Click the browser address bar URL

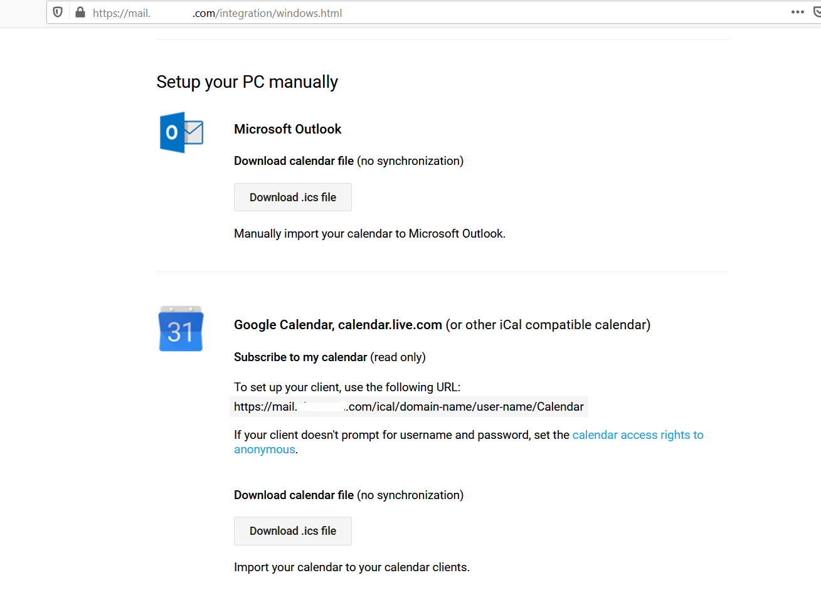[217, 13]
